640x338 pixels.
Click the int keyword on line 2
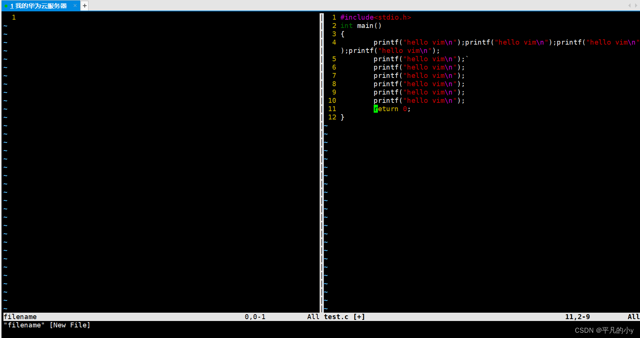(x=346, y=26)
